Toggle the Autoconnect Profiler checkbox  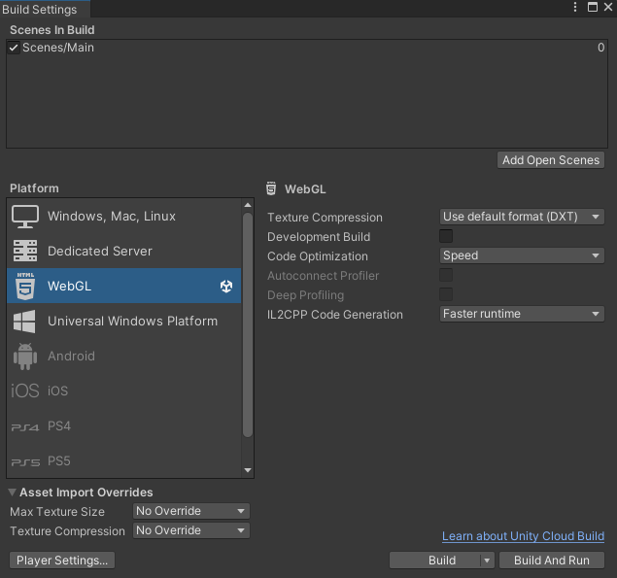[x=446, y=275]
